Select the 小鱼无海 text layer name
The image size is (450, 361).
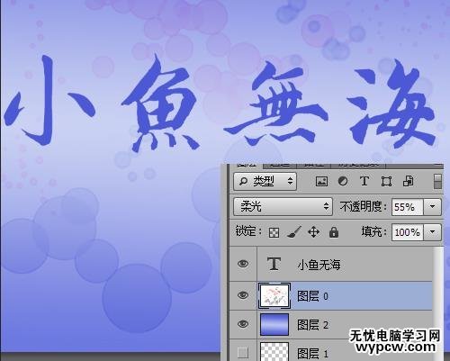point(319,265)
